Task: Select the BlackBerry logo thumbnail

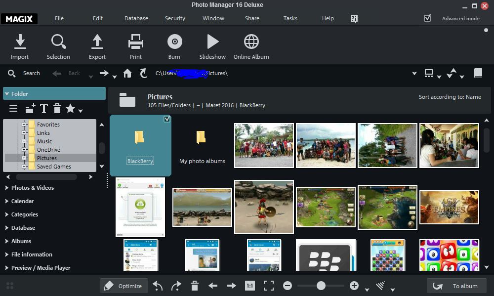Action: [x=326, y=255]
